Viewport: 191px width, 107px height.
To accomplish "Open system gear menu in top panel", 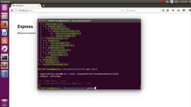I will coord(190,2).
